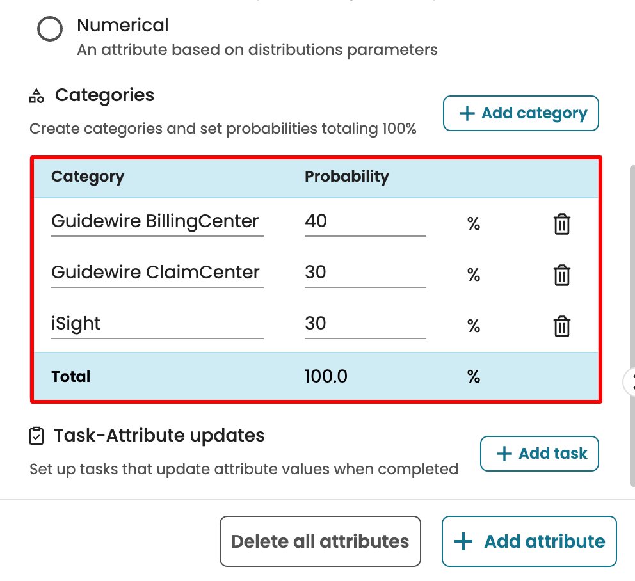This screenshot has width=635, height=581.
Task: Click the Add category button
Action: click(520, 114)
